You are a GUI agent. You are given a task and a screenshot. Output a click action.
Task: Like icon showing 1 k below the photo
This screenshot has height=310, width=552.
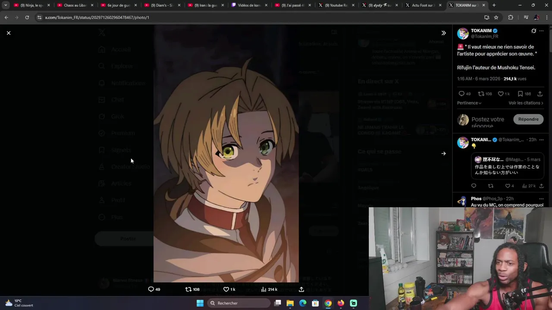229,289
